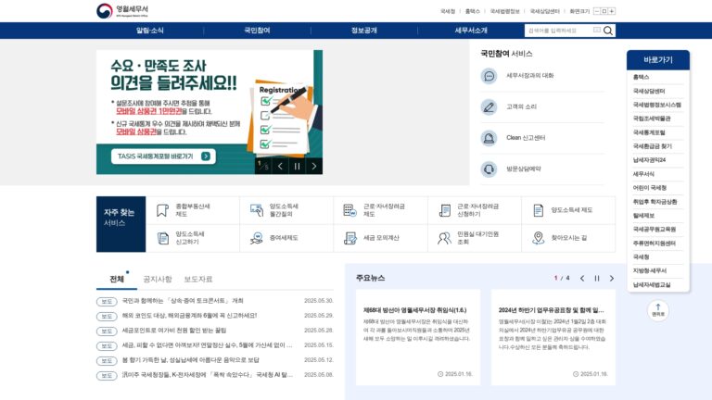
Task: Pause the 주요뉴스 news rotation
Action: 597,279
